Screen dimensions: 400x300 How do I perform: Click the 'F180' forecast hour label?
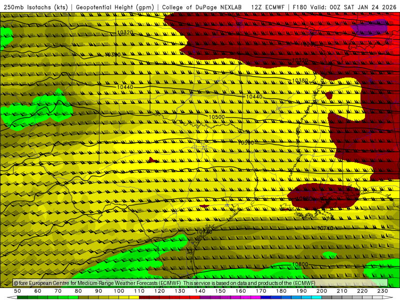pos(299,7)
